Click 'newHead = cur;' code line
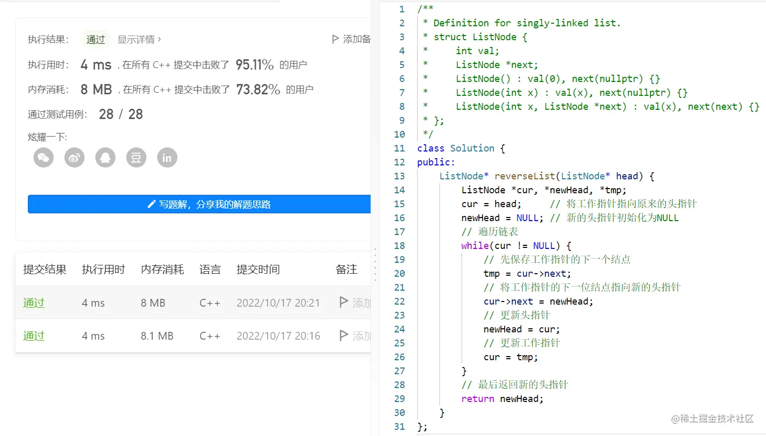The width and height of the screenshot is (766, 436). click(522, 329)
